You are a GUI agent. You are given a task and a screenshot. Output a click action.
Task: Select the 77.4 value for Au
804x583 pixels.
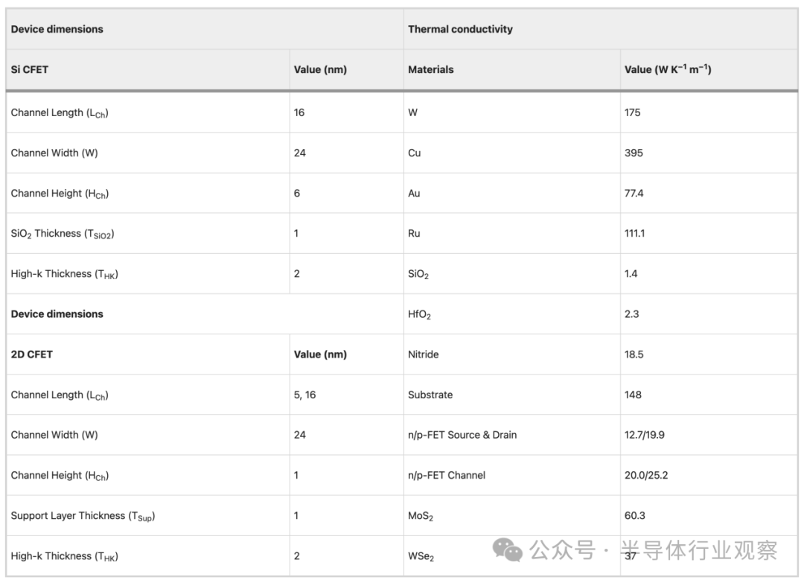click(x=634, y=193)
